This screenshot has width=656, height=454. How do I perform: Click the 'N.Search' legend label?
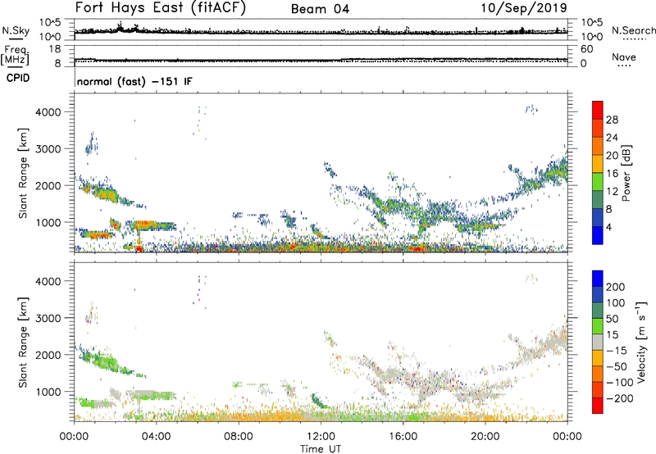(x=633, y=30)
